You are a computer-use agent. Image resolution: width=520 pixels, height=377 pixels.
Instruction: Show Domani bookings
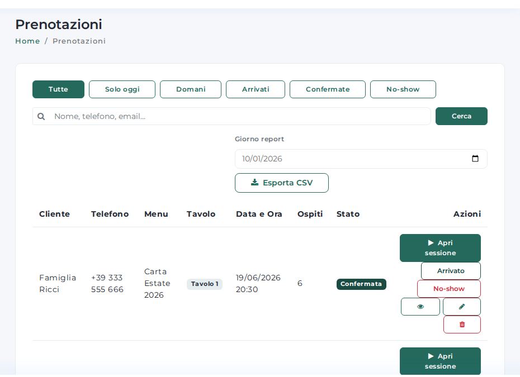click(191, 89)
